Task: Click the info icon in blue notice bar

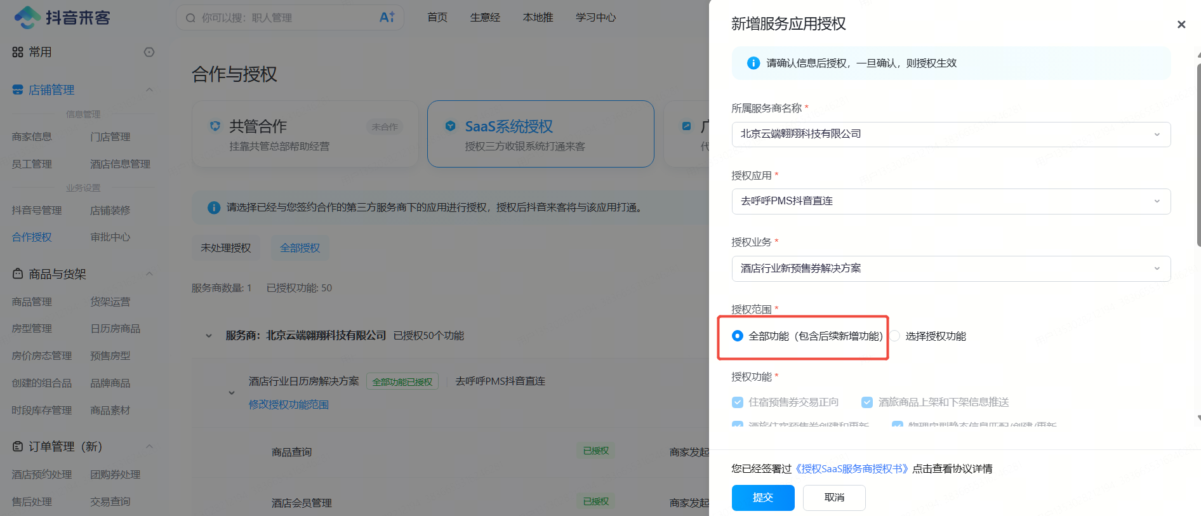Action: [214, 208]
